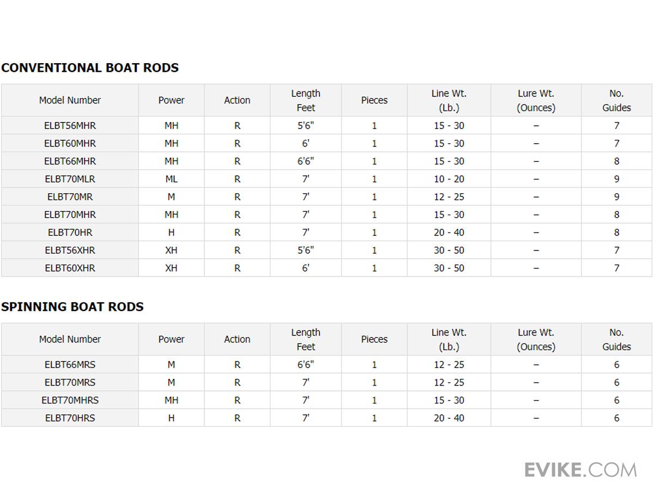Click the Conventional Boat Rods heading
The width and height of the screenshot is (654, 490).
[90, 68]
